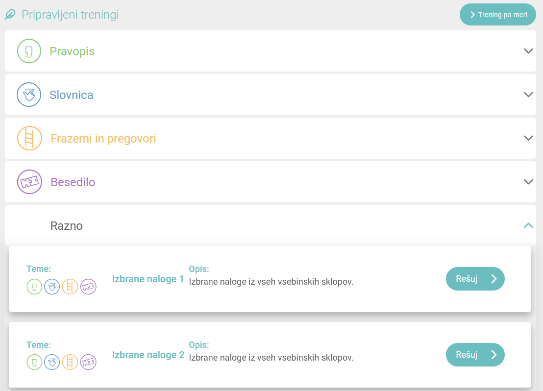Image resolution: width=543 pixels, height=391 pixels.
Task: Expand the Pravopis section chevron
Action: 528,51
